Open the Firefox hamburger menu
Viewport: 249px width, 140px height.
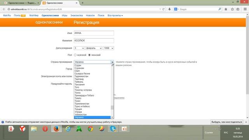pos(245,9)
